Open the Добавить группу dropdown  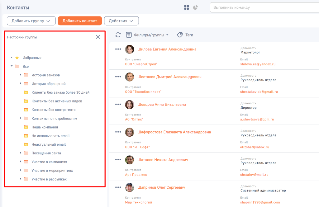coord(31,21)
